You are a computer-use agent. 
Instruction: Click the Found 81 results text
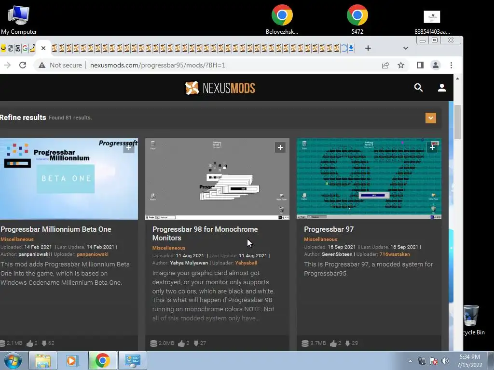[70, 118]
